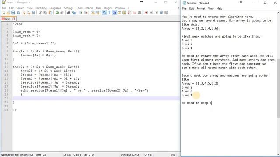The width and height of the screenshot is (280, 157).
Task: Open the Run menu
Action: pyautogui.click(x=98, y=8)
